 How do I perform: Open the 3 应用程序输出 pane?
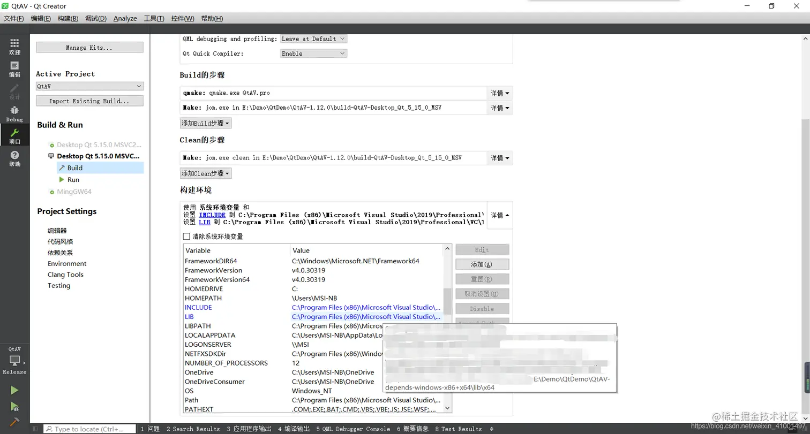tap(249, 429)
